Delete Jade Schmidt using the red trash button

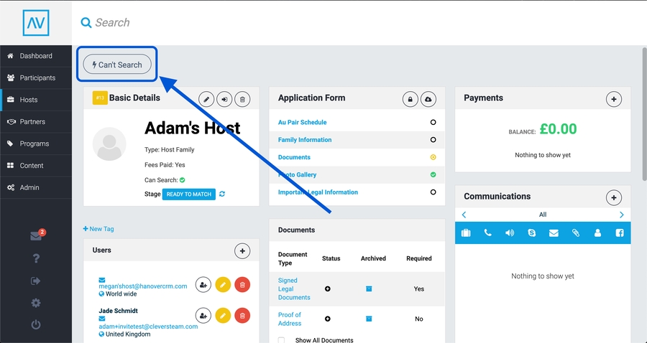[x=243, y=315]
